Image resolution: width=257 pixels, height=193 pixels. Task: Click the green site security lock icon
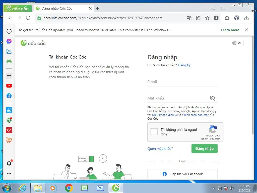tap(39, 18)
